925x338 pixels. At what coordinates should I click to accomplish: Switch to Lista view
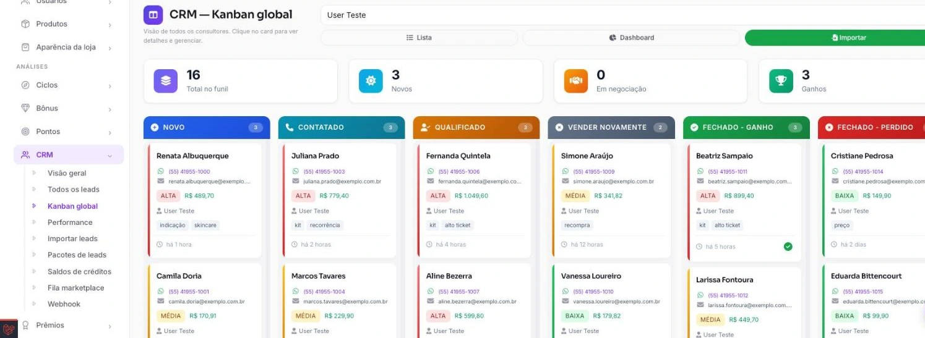point(419,38)
